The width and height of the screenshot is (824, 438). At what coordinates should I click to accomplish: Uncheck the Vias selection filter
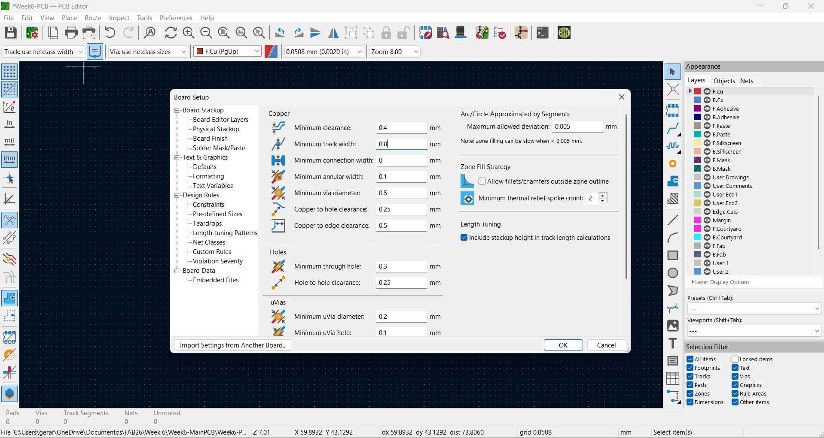click(x=735, y=376)
